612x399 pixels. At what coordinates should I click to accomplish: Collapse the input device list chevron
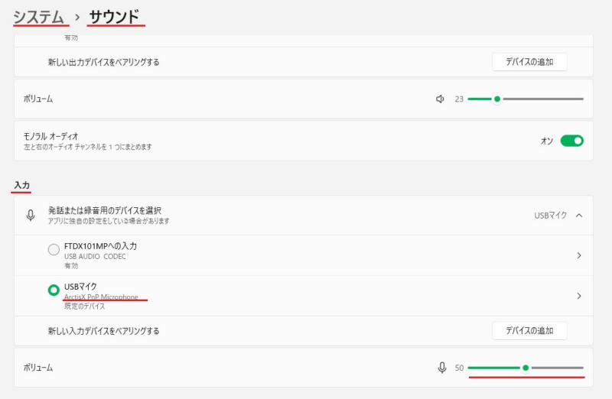[x=579, y=215]
